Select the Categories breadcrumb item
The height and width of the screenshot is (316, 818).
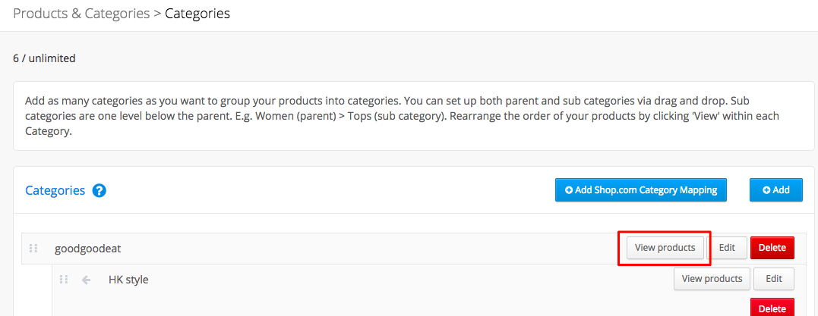tap(197, 14)
